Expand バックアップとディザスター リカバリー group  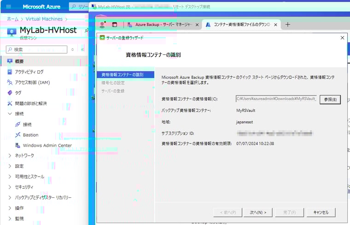pos(10,197)
